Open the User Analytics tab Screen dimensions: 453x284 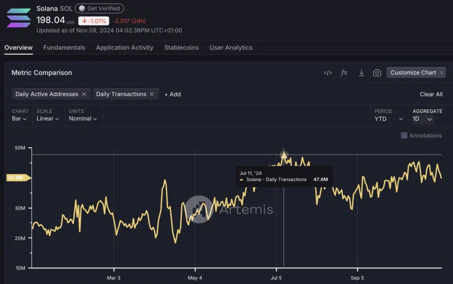point(231,48)
